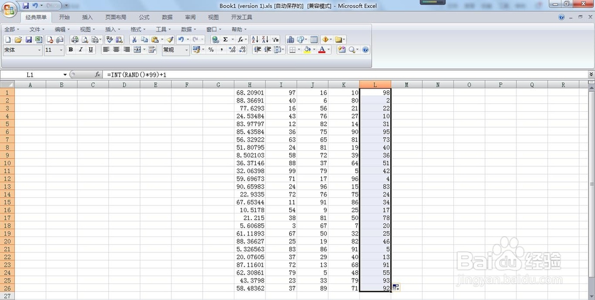Open the 帮助 classic menu
Viewport: 595px width, 300px height.
pos(239,29)
